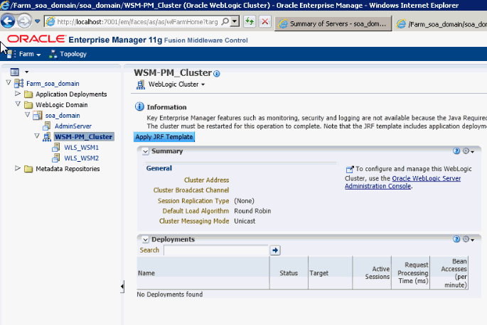Expand Application Deployments folder
The image size is (487, 325).
click(x=18, y=94)
